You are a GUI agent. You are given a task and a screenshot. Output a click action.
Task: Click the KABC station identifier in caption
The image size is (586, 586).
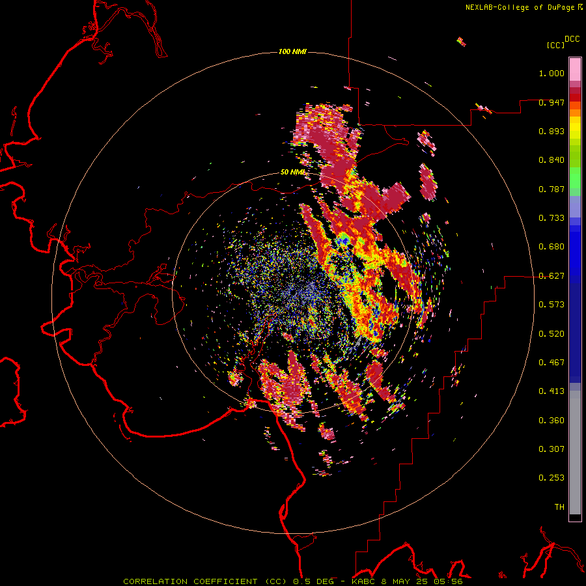tap(365, 581)
